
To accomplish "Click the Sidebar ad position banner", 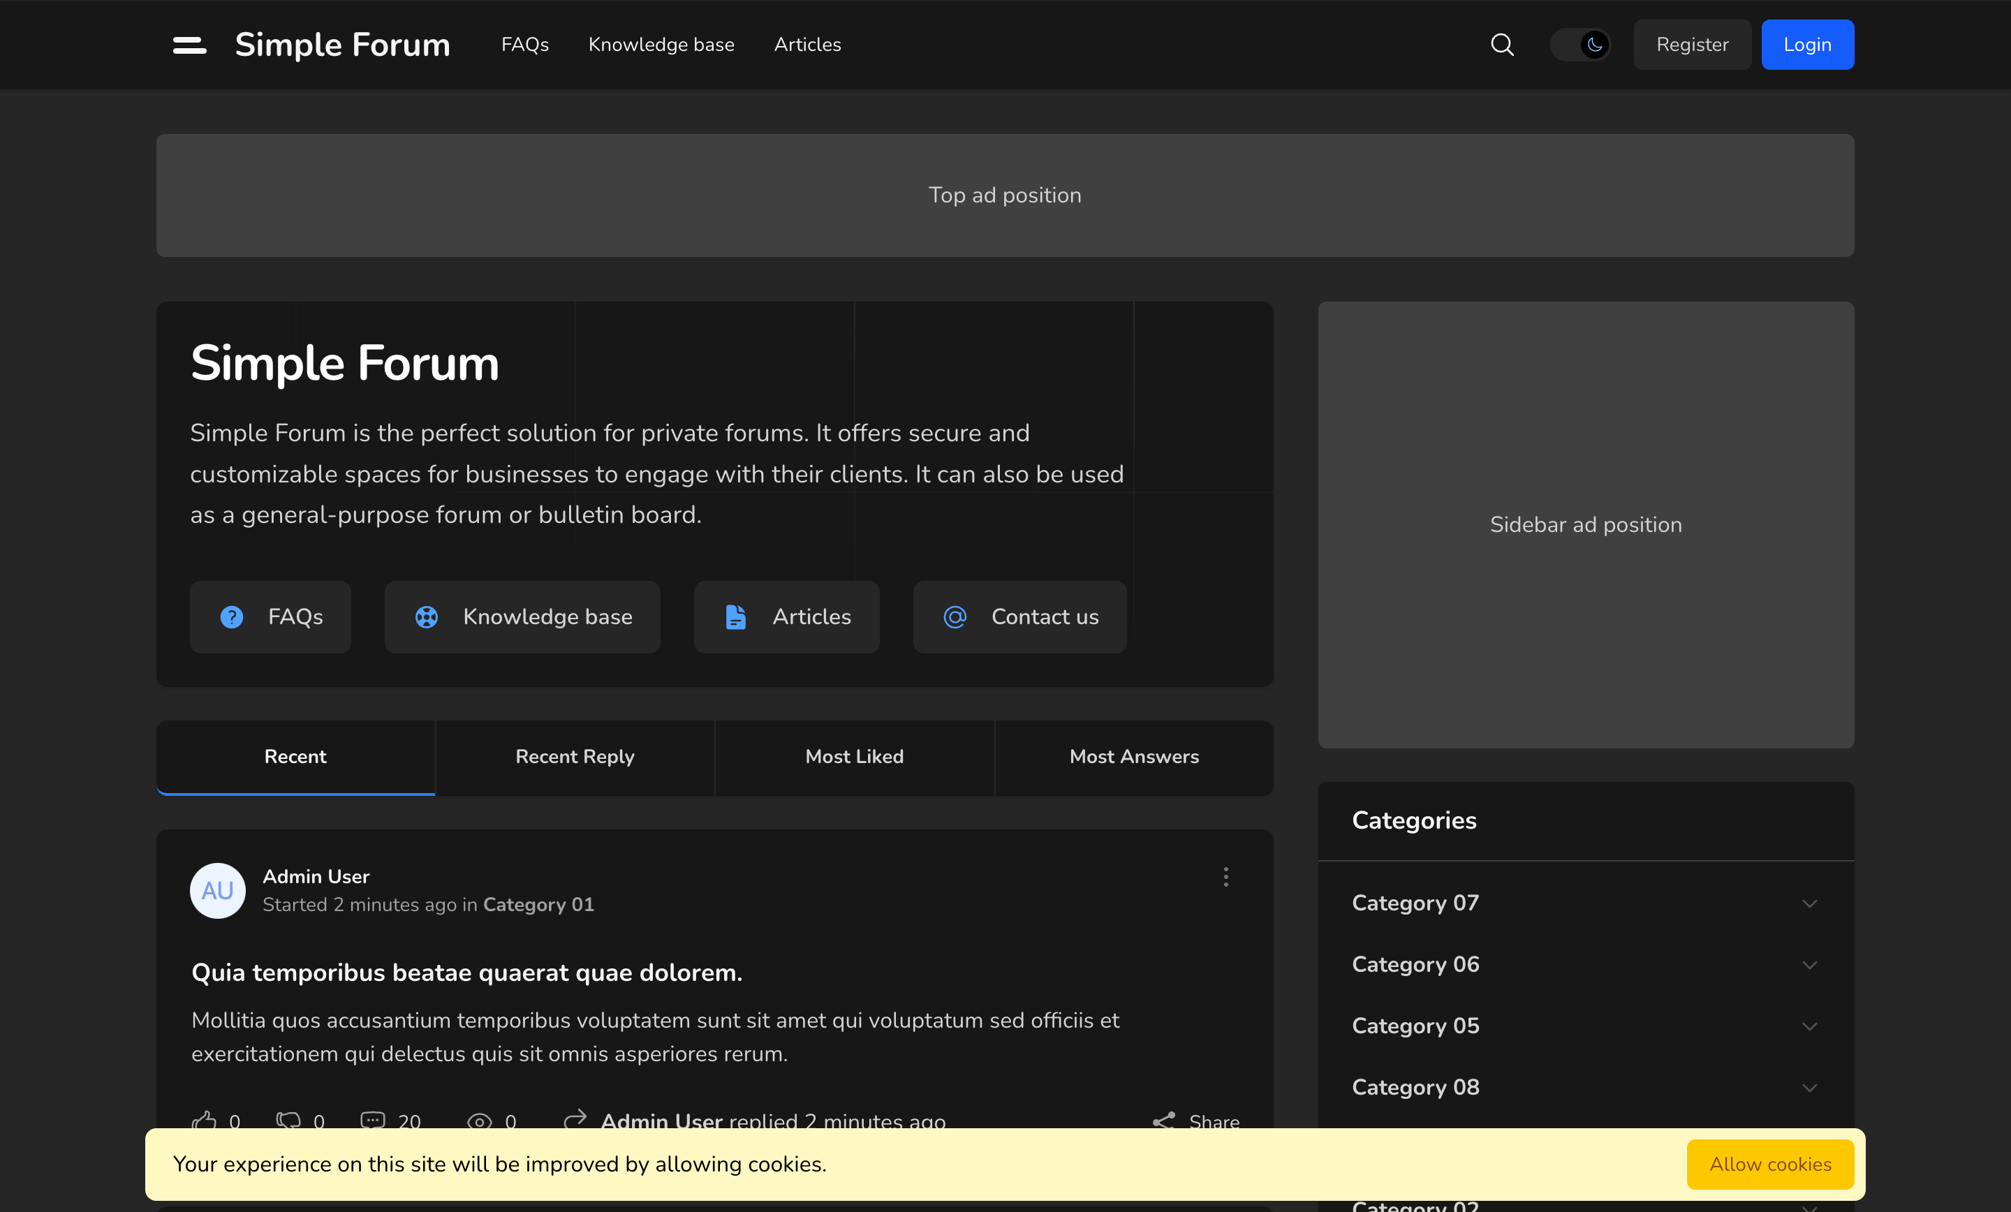I will 1586,525.
